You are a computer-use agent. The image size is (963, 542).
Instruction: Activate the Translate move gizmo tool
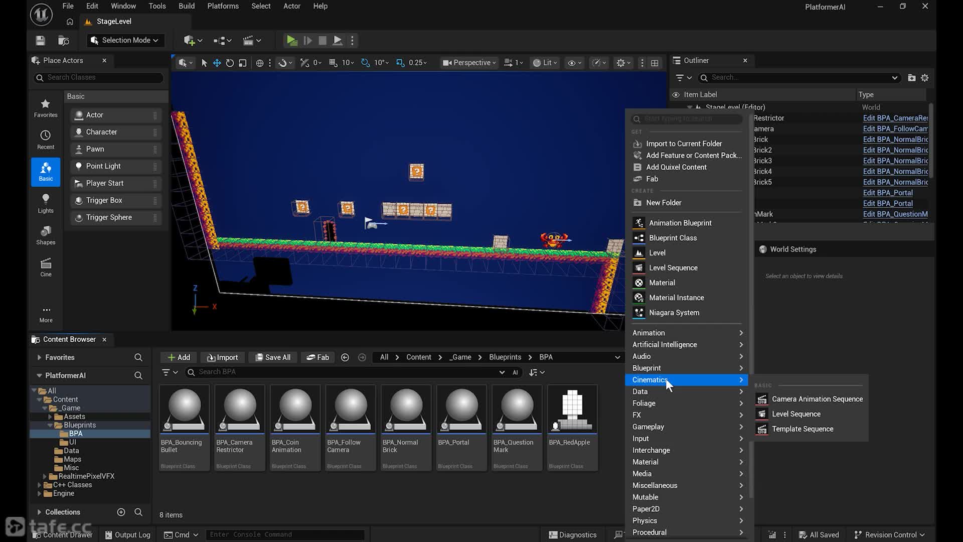click(217, 63)
